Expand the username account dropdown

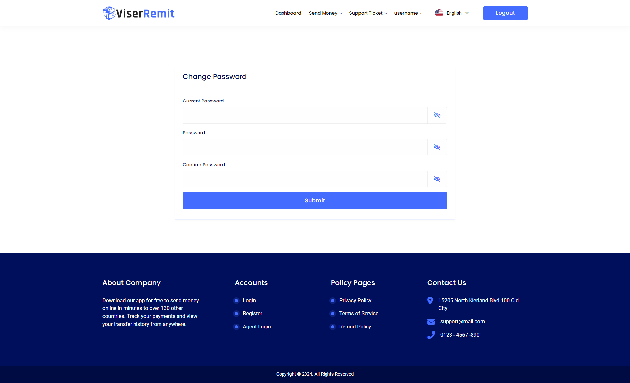408,13
